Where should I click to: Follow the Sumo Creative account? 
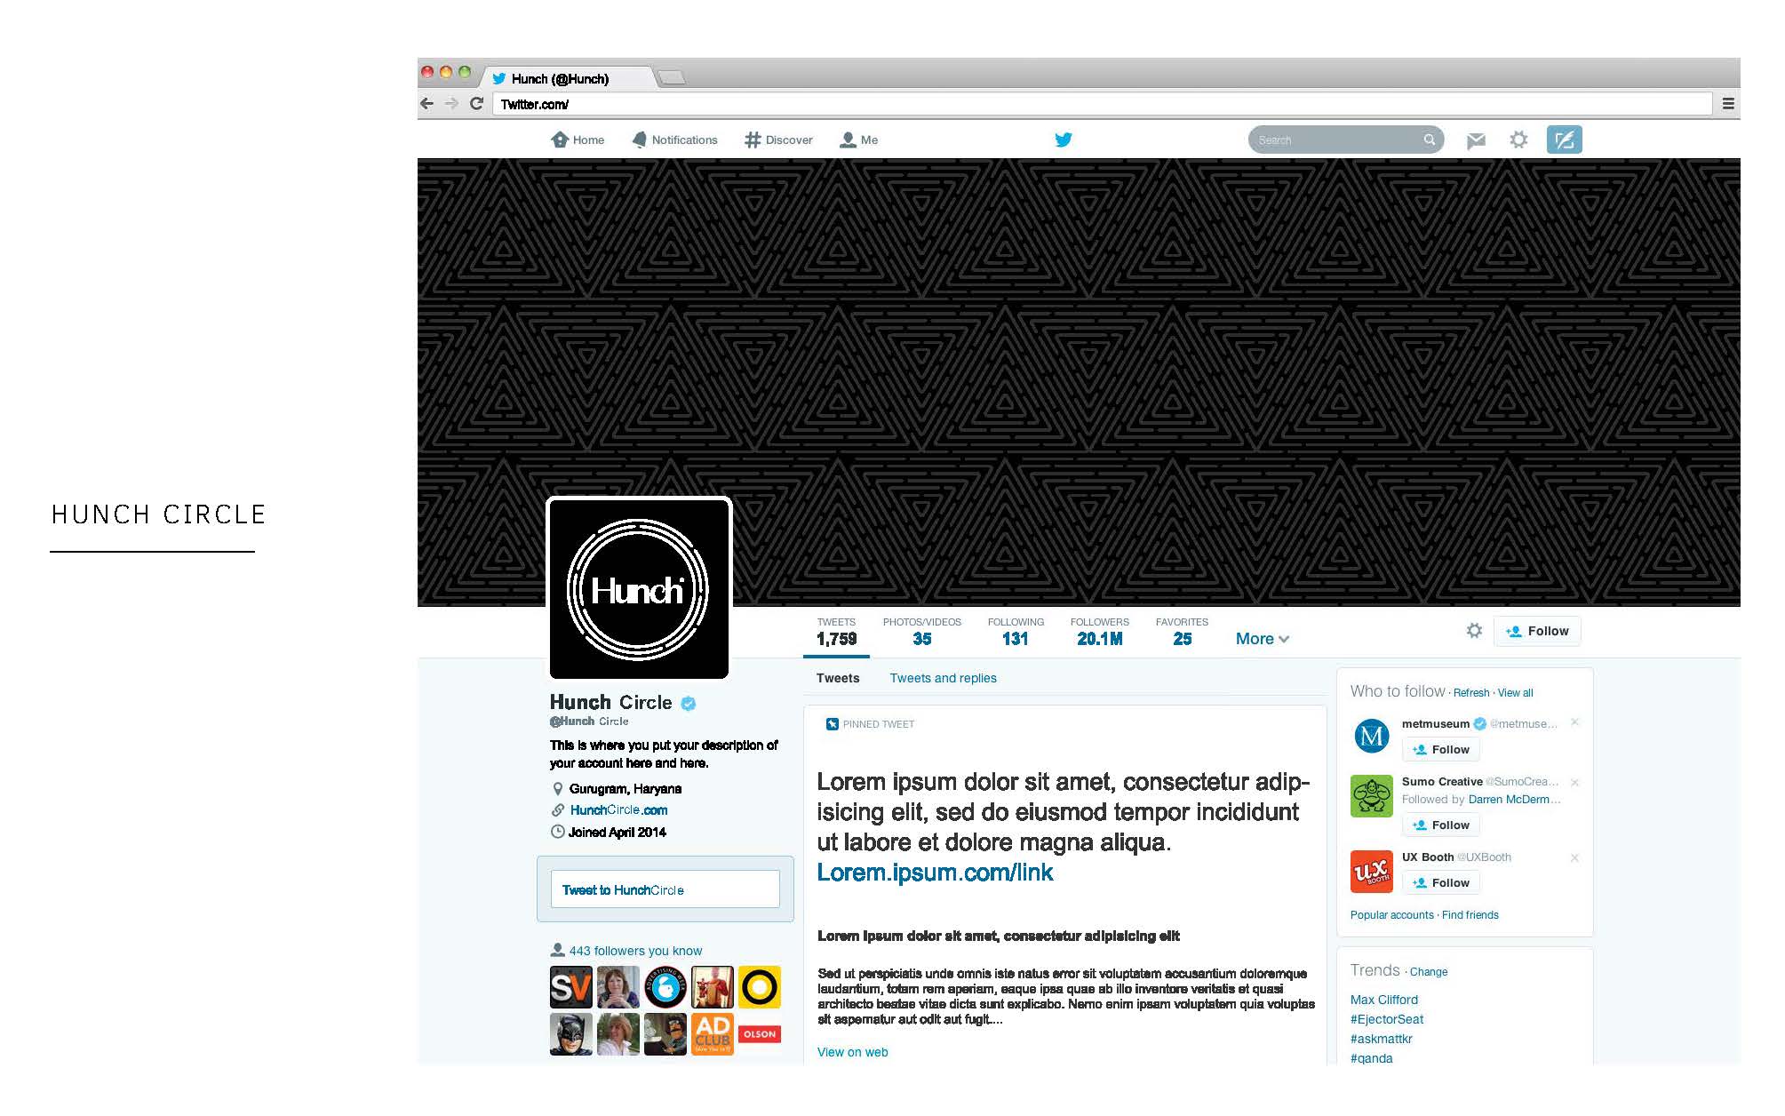pyautogui.click(x=1441, y=825)
